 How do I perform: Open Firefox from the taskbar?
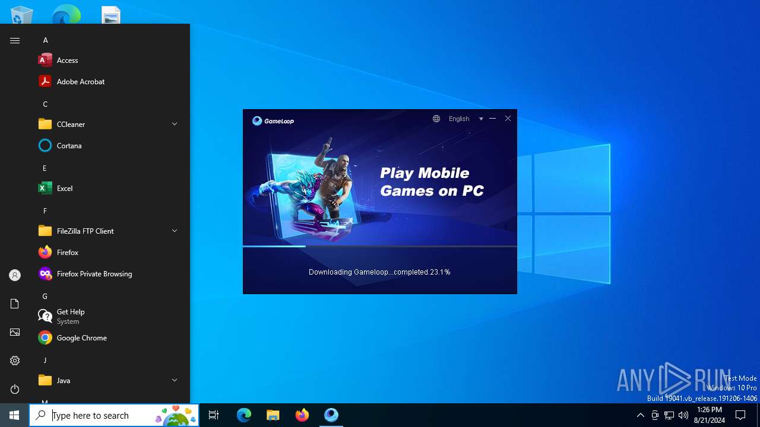point(302,415)
